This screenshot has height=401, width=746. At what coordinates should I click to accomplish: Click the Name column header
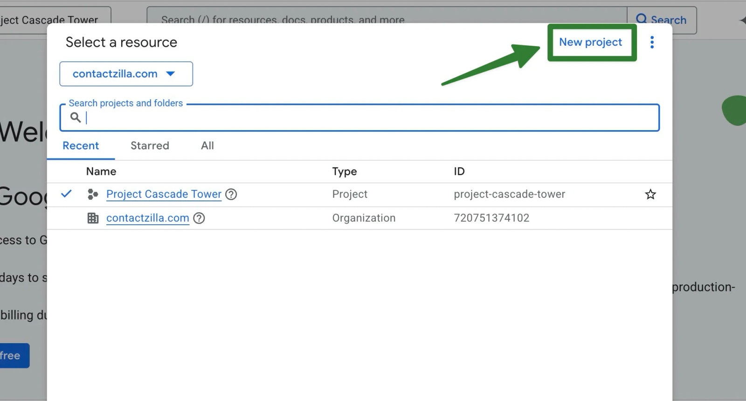pyautogui.click(x=101, y=172)
